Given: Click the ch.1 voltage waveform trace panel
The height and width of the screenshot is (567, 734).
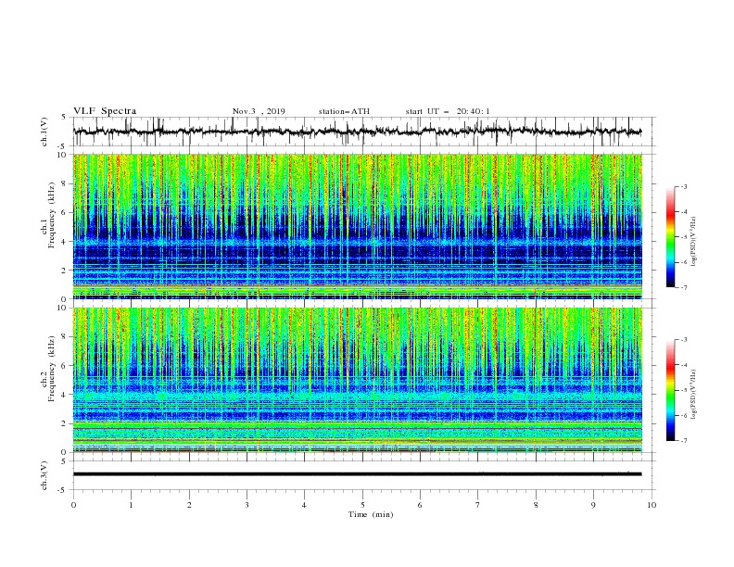Looking at the screenshot, I should point(364,132).
